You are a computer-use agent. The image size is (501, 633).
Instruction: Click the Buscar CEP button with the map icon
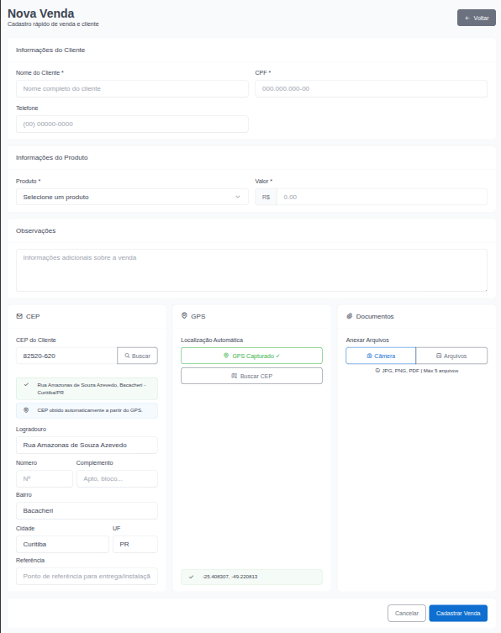click(251, 376)
